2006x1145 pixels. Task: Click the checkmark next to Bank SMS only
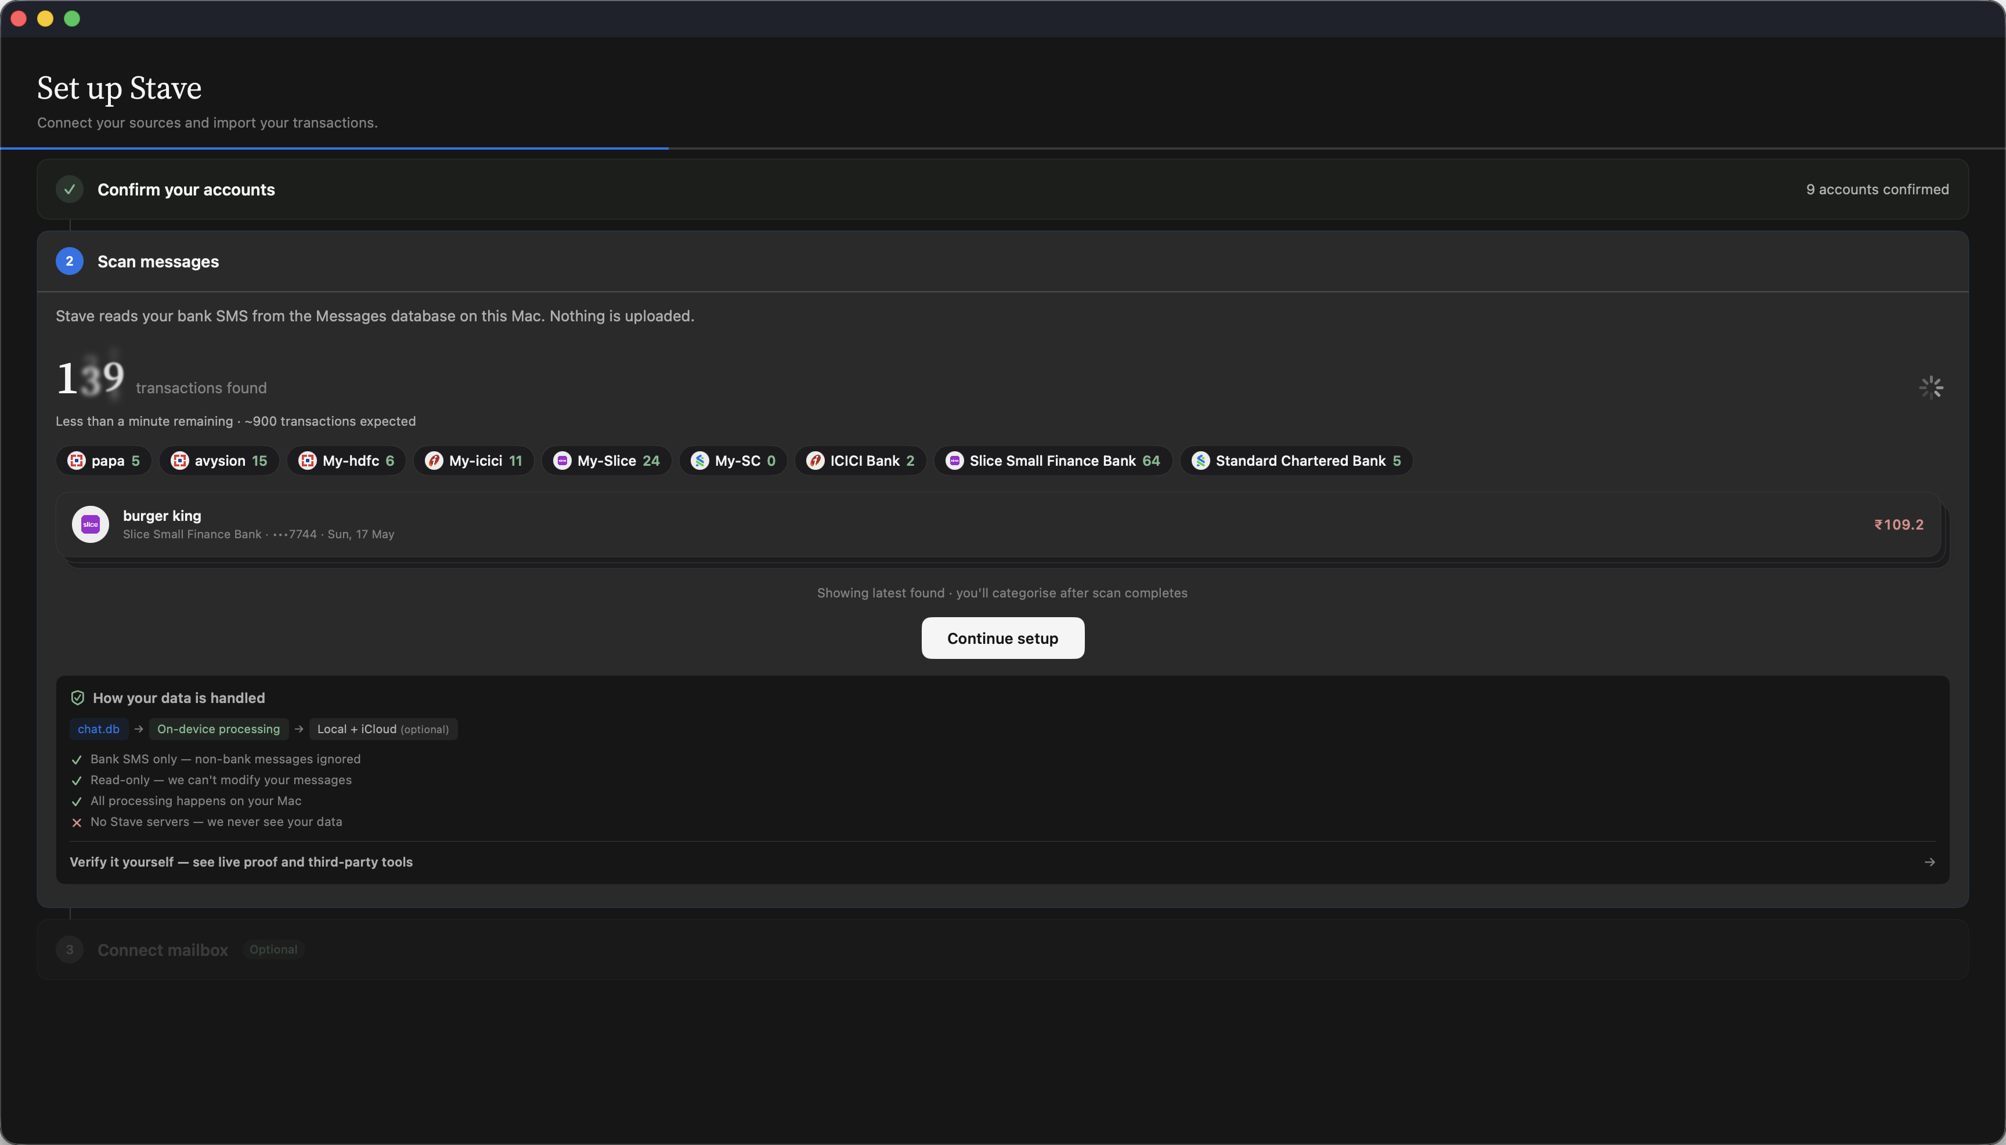click(x=77, y=760)
